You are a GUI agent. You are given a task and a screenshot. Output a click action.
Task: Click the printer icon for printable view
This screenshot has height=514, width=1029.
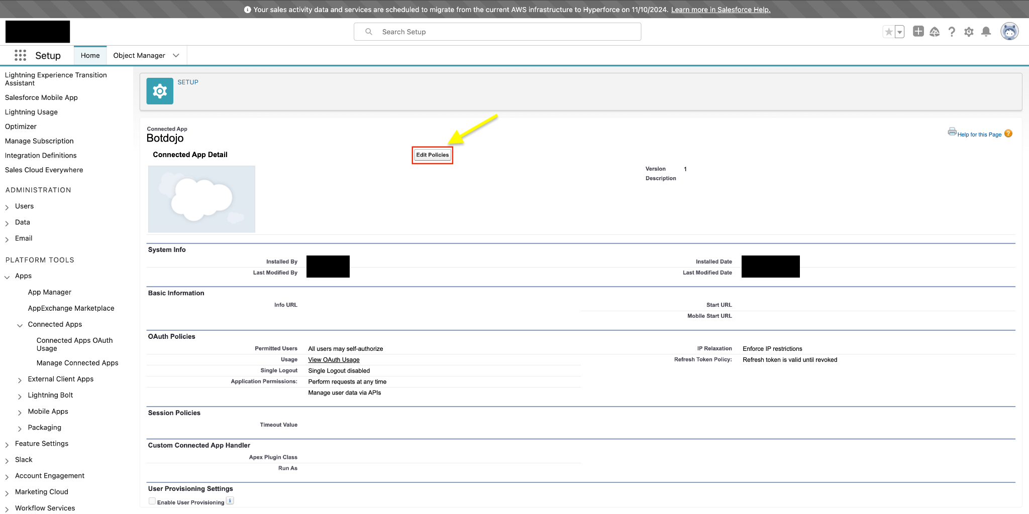(x=952, y=132)
